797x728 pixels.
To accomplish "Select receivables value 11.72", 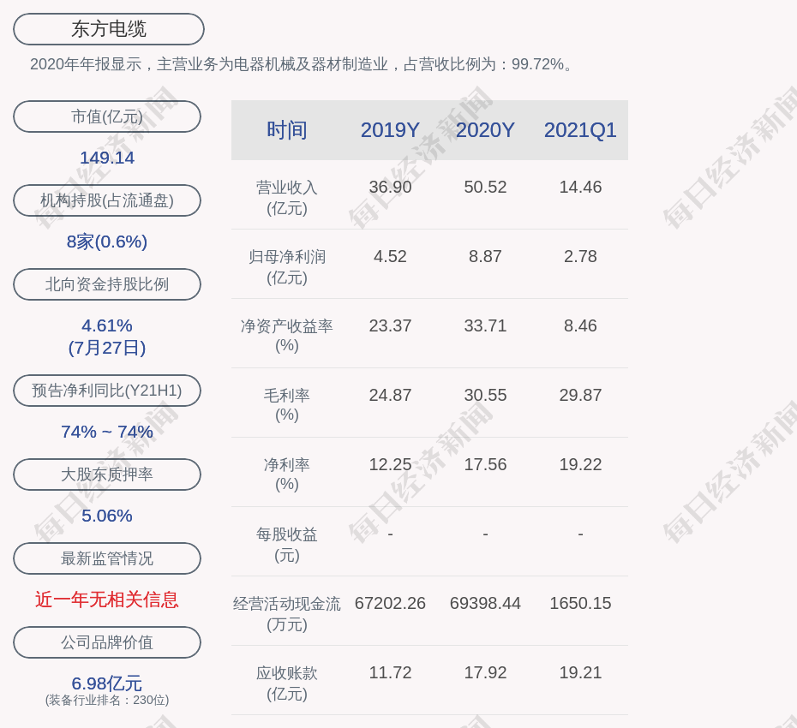I will 391,672.
